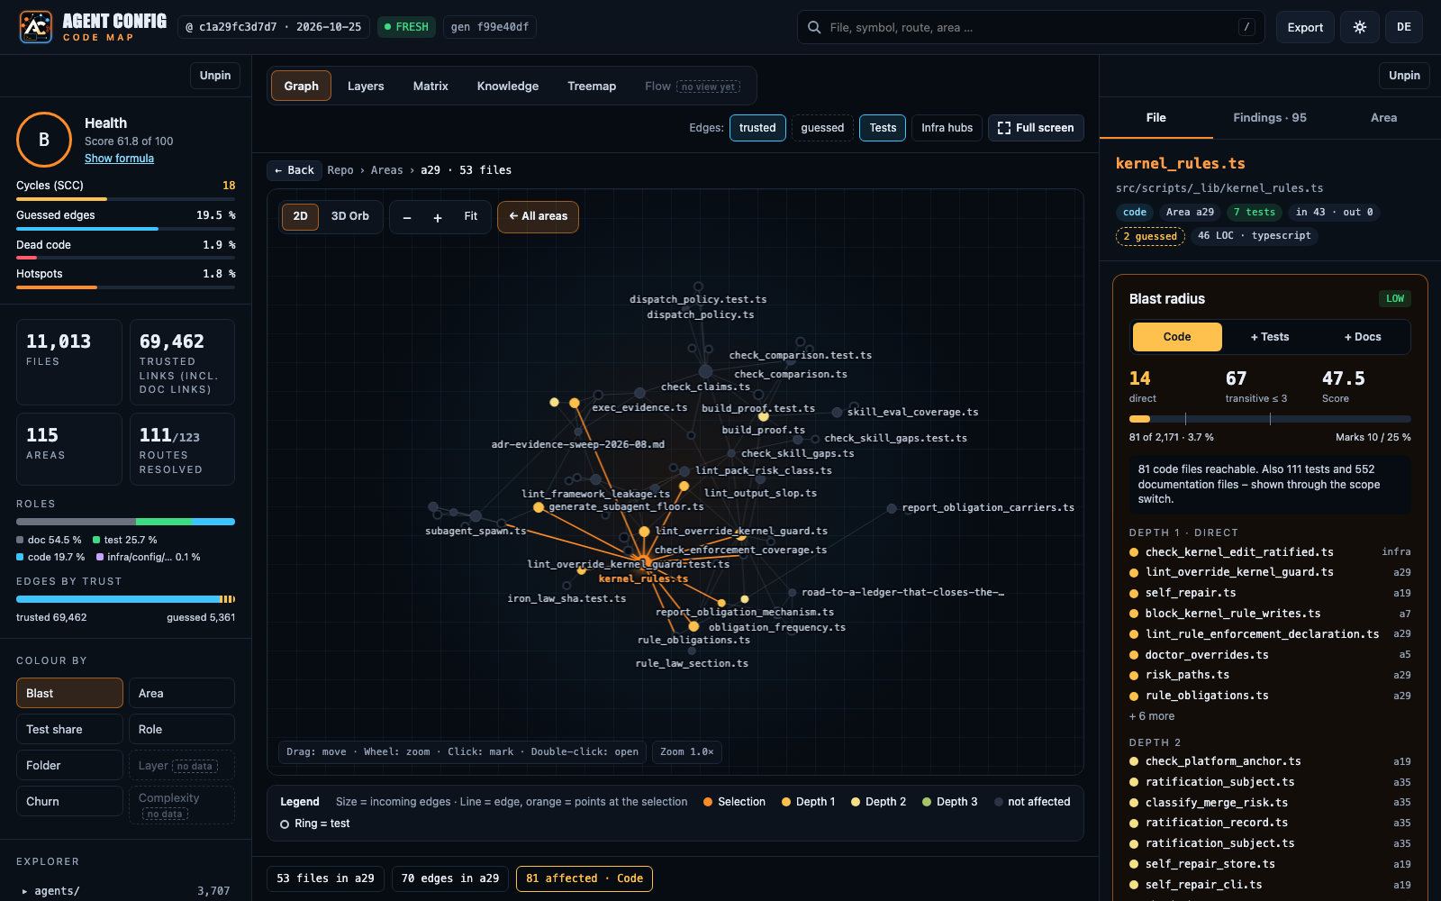Open doctor_overrides.ts in direct list

tap(1270, 655)
